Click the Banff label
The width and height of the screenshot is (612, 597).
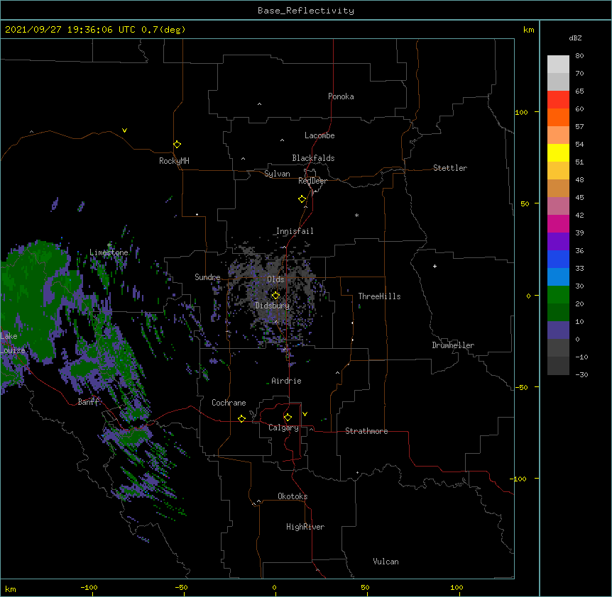[88, 402]
